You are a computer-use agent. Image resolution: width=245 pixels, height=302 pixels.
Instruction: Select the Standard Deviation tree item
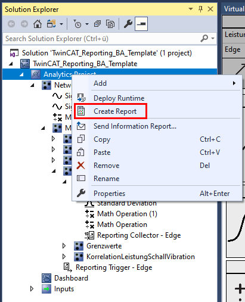[x=127, y=203]
